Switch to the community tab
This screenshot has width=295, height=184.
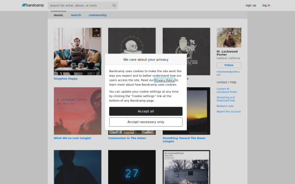pyautogui.click(x=98, y=15)
